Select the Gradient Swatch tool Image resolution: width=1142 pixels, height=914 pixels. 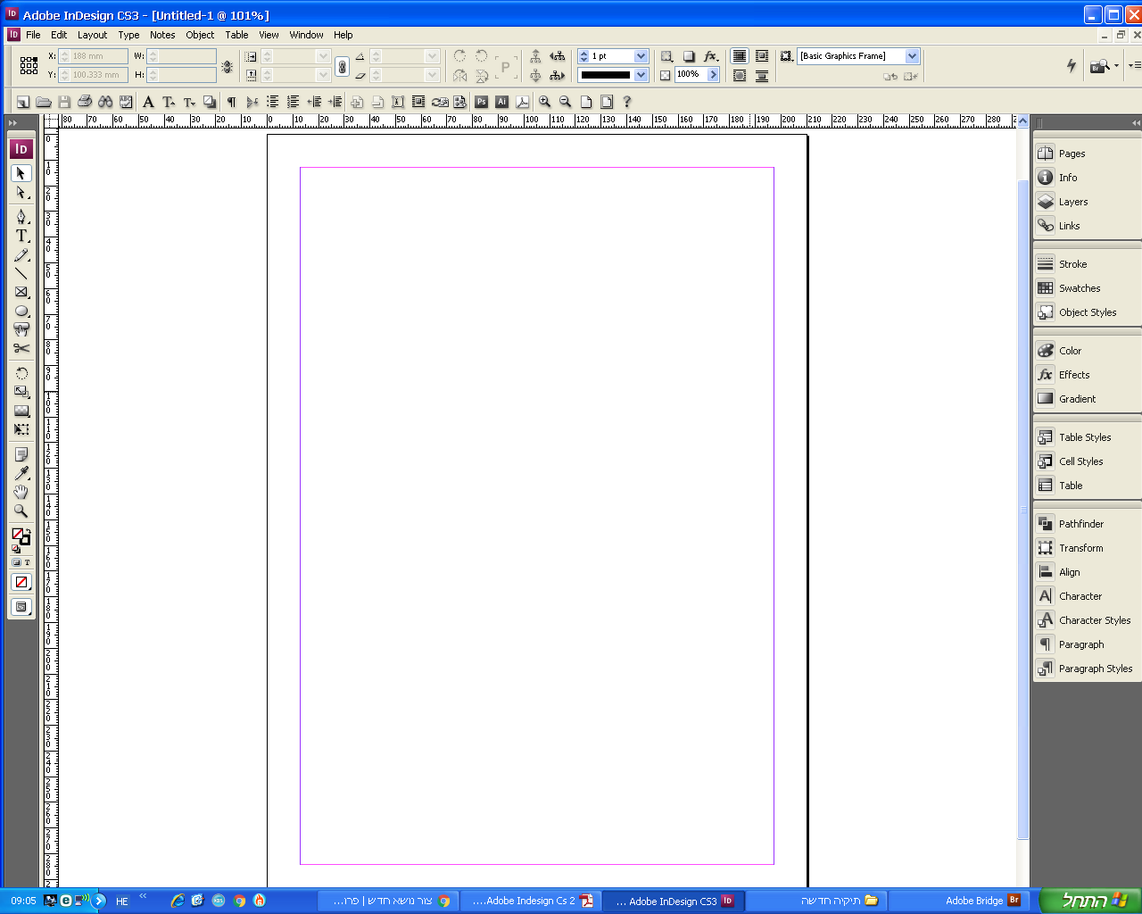pyautogui.click(x=21, y=411)
